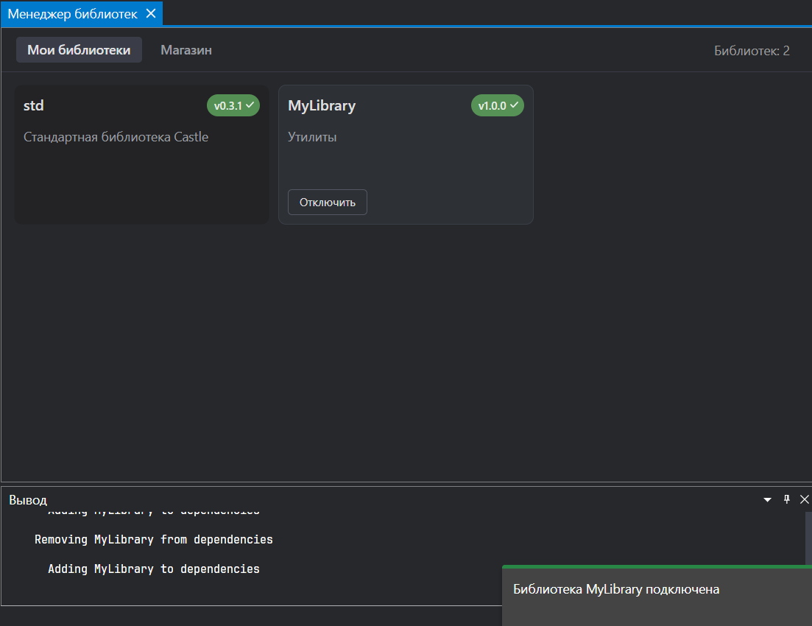The height and width of the screenshot is (626, 812).
Task: Click the Вывод panel title
Action: tap(28, 500)
